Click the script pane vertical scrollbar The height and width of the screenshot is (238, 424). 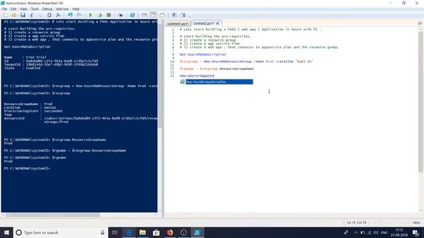pyautogui.click(x=420, y=101)
